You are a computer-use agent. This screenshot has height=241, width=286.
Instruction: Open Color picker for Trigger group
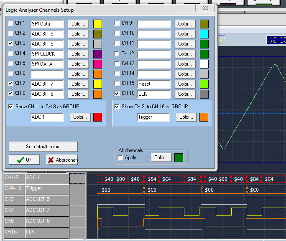click(186, 117)
